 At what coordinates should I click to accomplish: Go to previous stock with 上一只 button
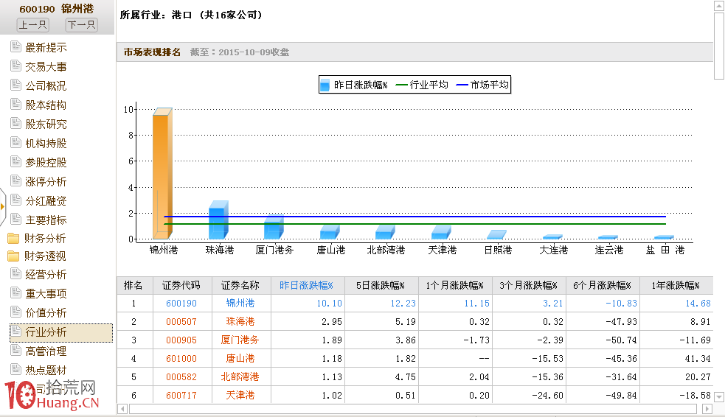coord(33,24)
